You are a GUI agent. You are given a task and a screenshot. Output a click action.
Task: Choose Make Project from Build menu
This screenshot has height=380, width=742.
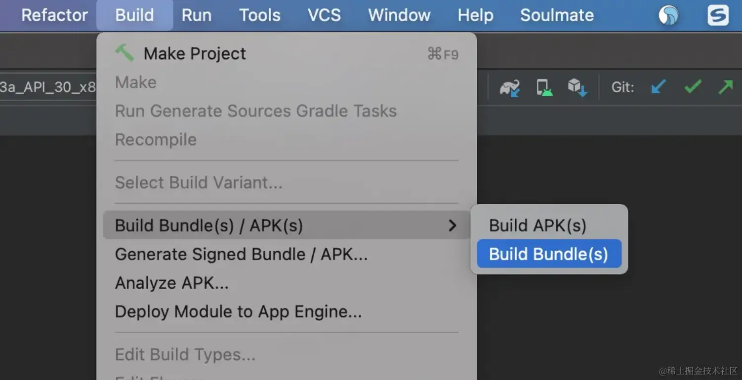point(287,53)
